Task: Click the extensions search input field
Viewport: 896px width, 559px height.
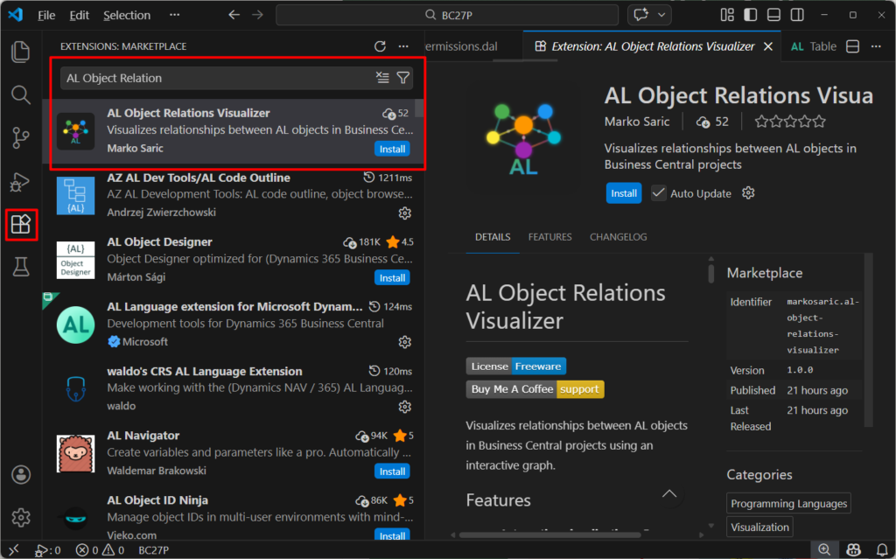Action: (217, 78)
